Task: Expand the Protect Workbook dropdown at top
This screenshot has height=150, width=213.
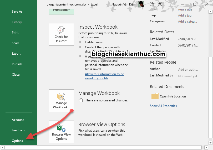Action: [61, 10]
